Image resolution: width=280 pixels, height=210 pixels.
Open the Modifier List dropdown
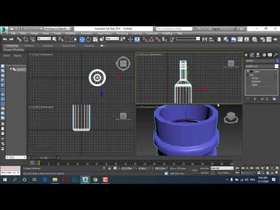point(262,66)
